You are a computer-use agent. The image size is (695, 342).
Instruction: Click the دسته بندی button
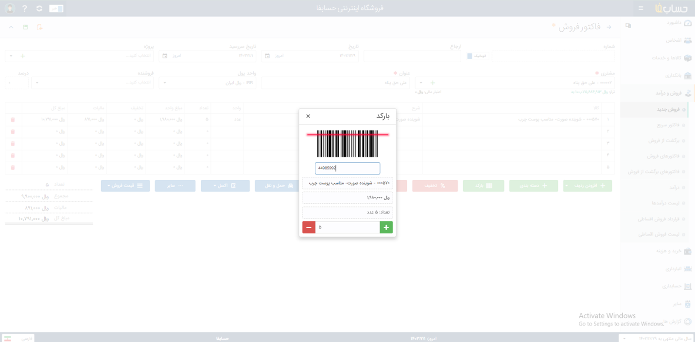534,186
